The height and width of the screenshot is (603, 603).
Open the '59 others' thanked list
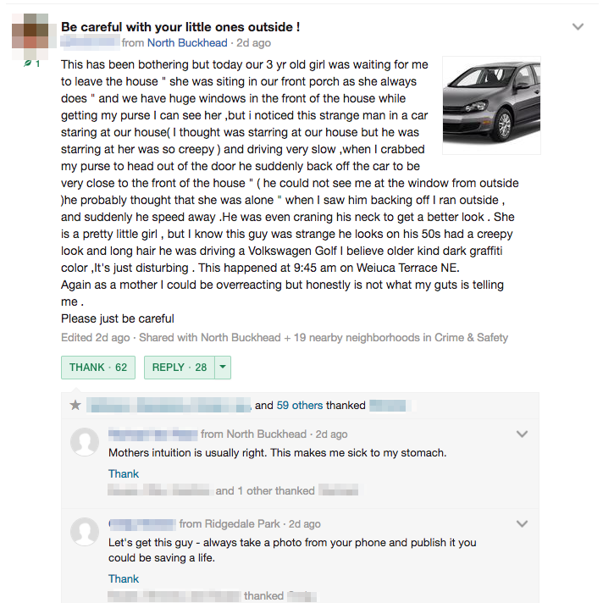point(300,406)
